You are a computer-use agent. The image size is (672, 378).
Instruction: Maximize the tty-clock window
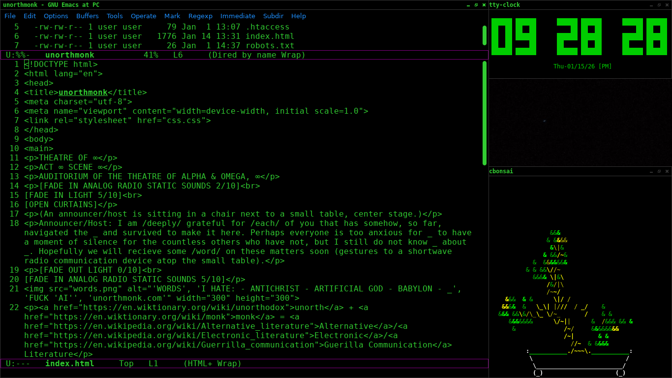(659, 5)
